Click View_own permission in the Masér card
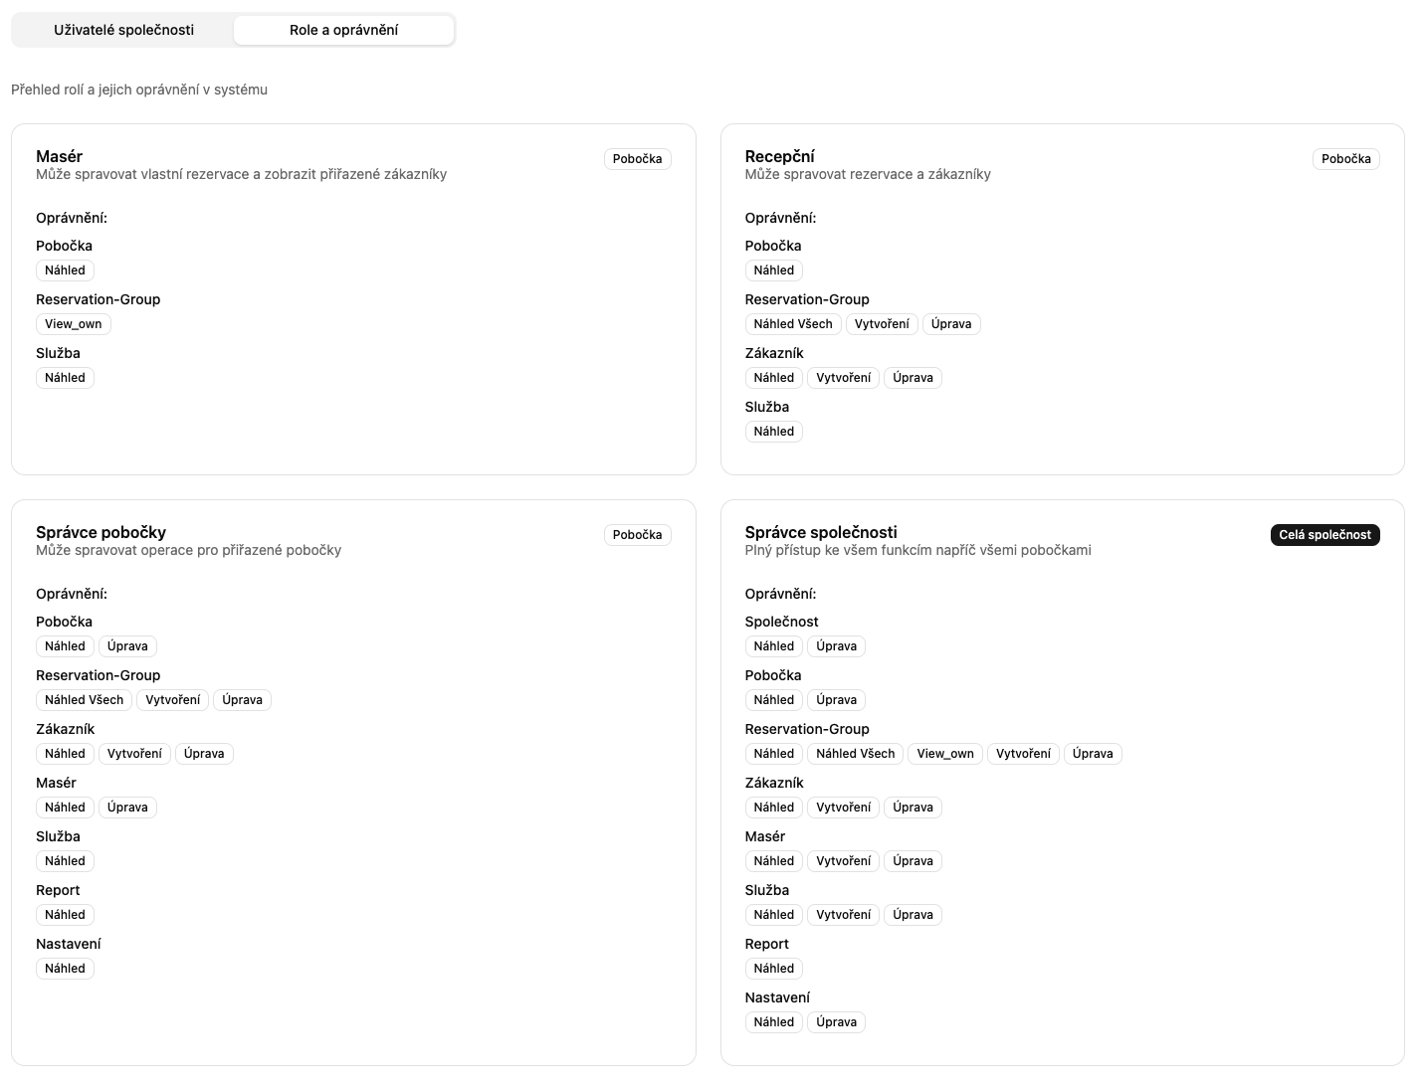 73,324
